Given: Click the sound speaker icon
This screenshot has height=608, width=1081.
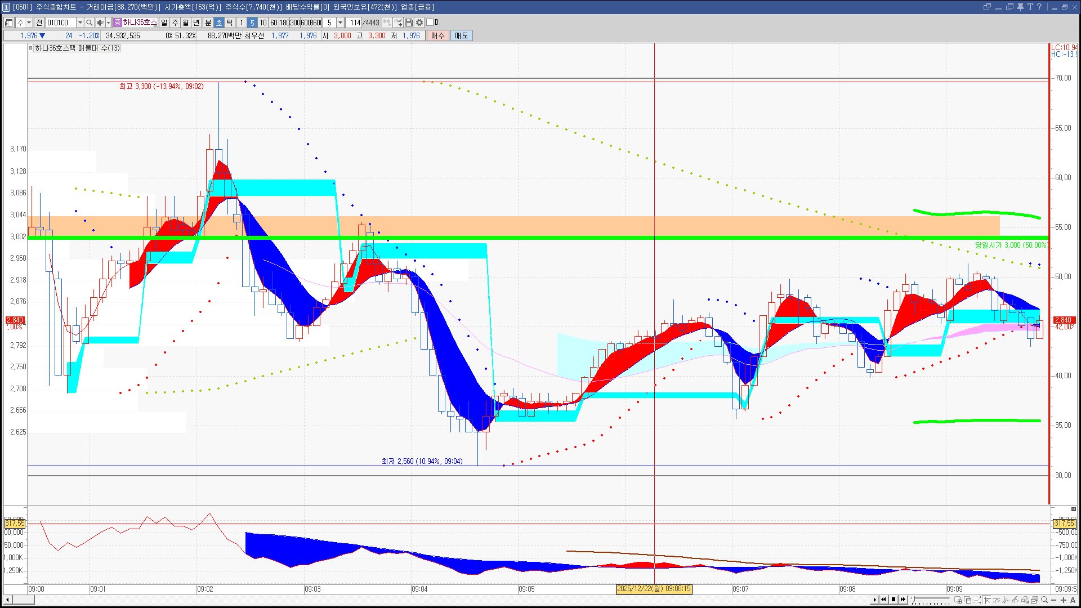Looking at the screenshot, I should tap(100, 23).
